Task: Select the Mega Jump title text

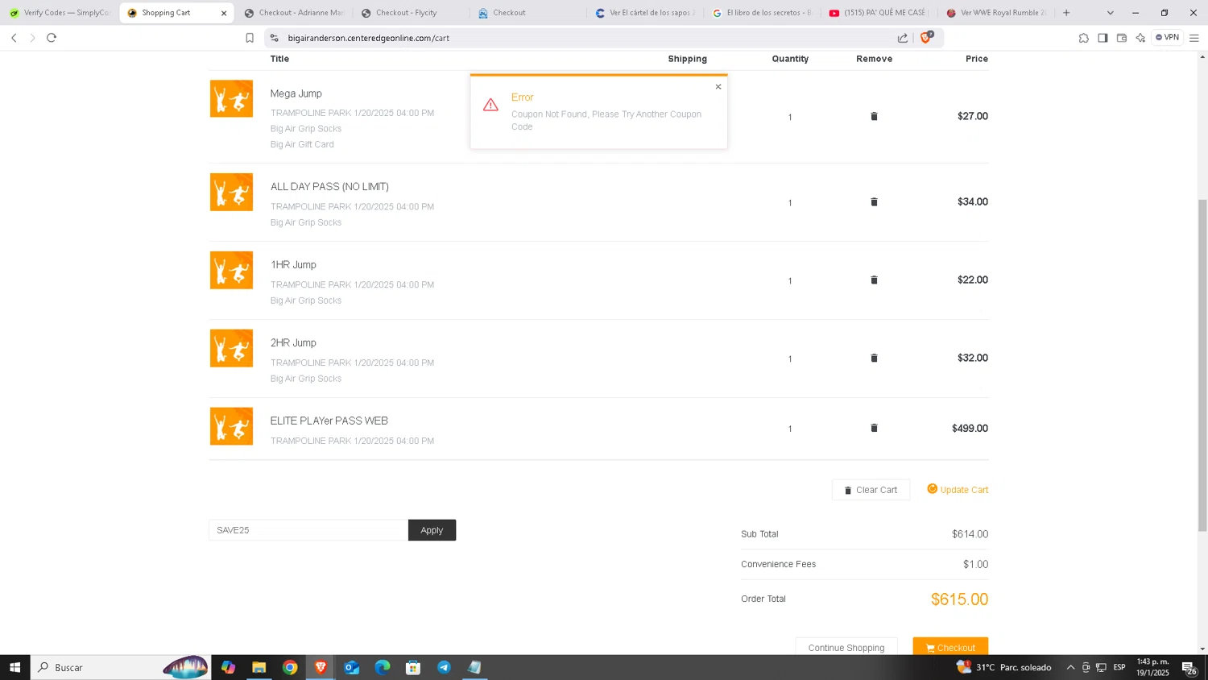Action: click(296, 93)
